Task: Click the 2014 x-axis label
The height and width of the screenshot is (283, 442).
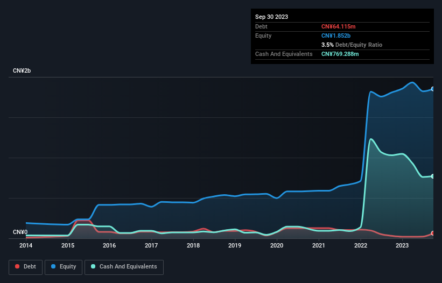Action: (26, 245)
